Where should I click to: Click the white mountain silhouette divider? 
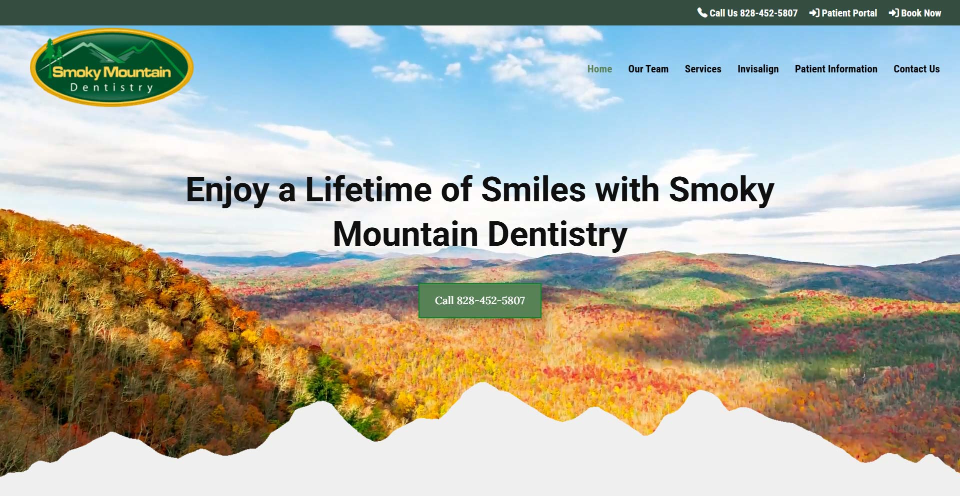click(480, 450)
